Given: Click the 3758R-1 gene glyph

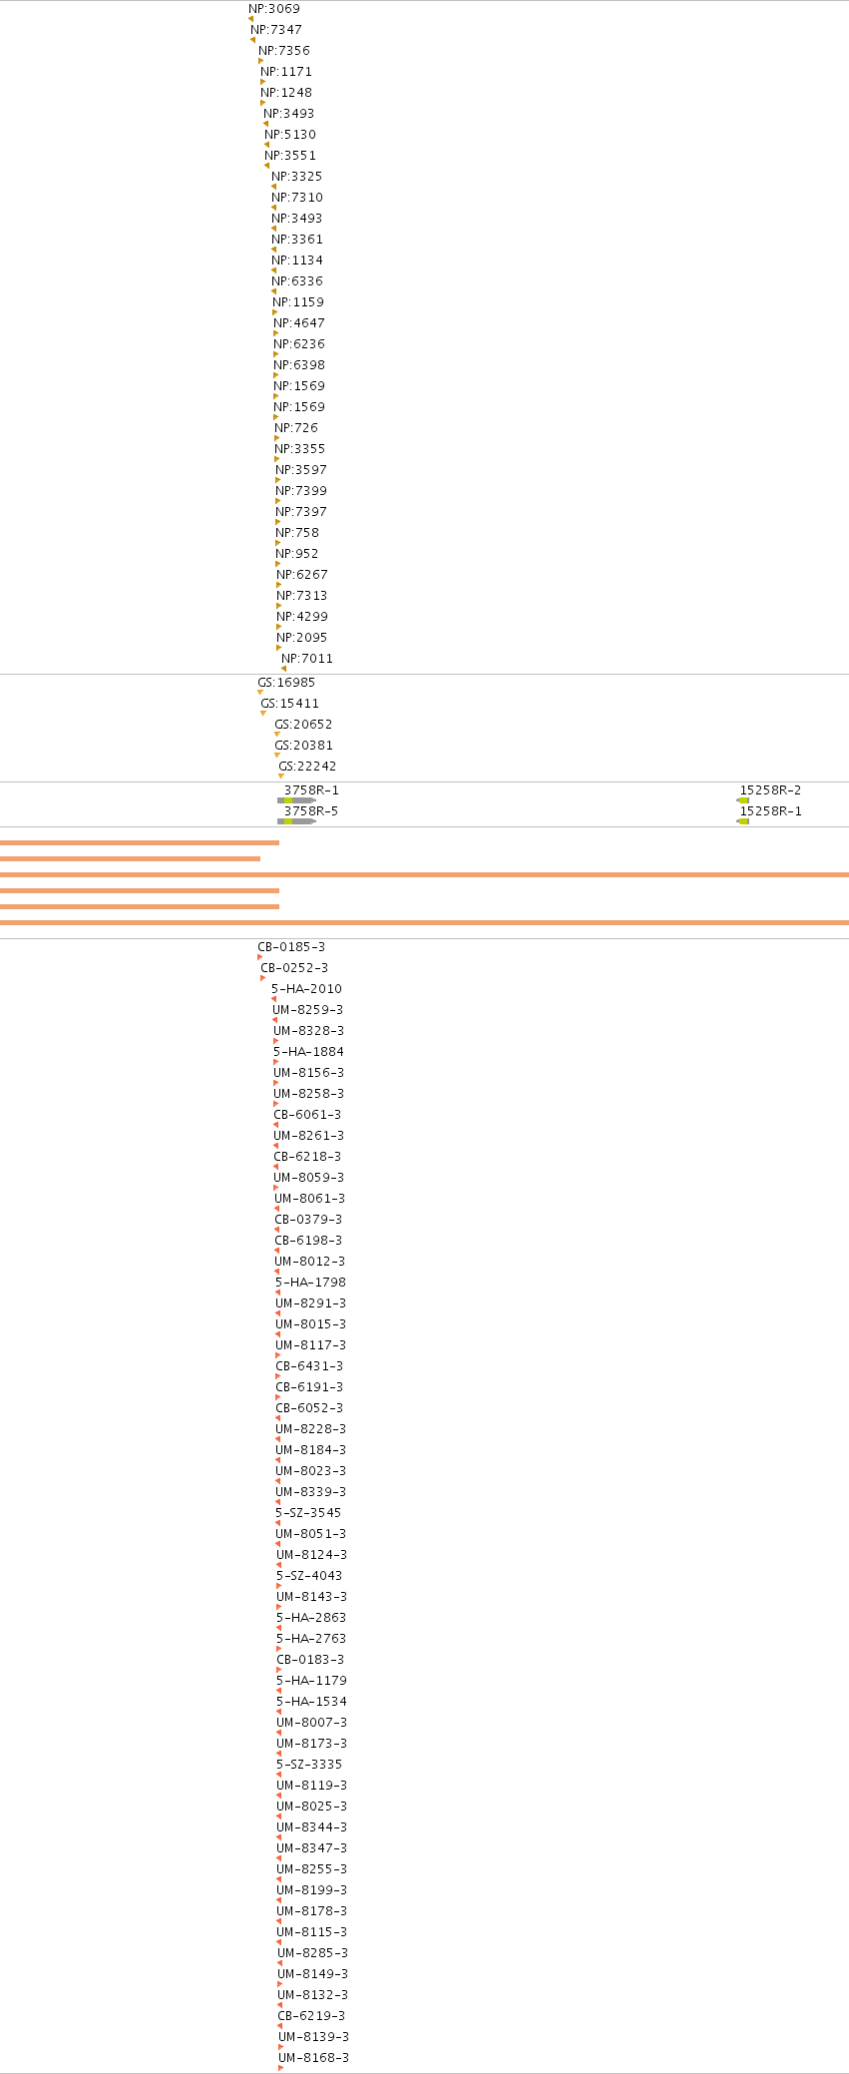Looking at the screenshot, I should click(x=296, y=800).
